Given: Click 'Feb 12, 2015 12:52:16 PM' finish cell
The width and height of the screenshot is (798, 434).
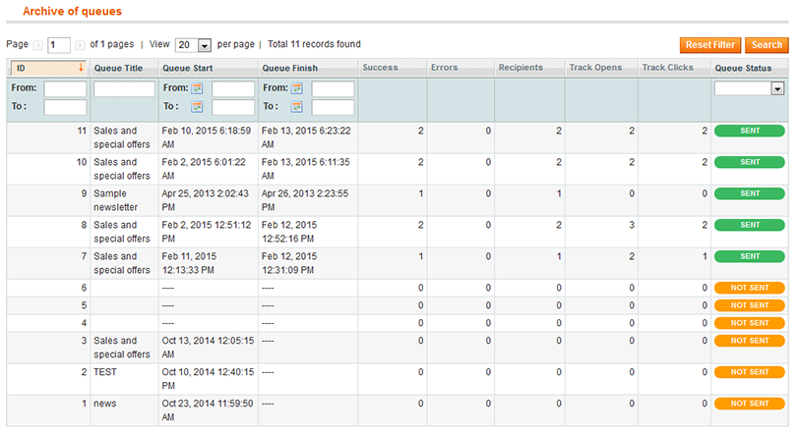Looking at the screenshot, I should click(308, 232).
